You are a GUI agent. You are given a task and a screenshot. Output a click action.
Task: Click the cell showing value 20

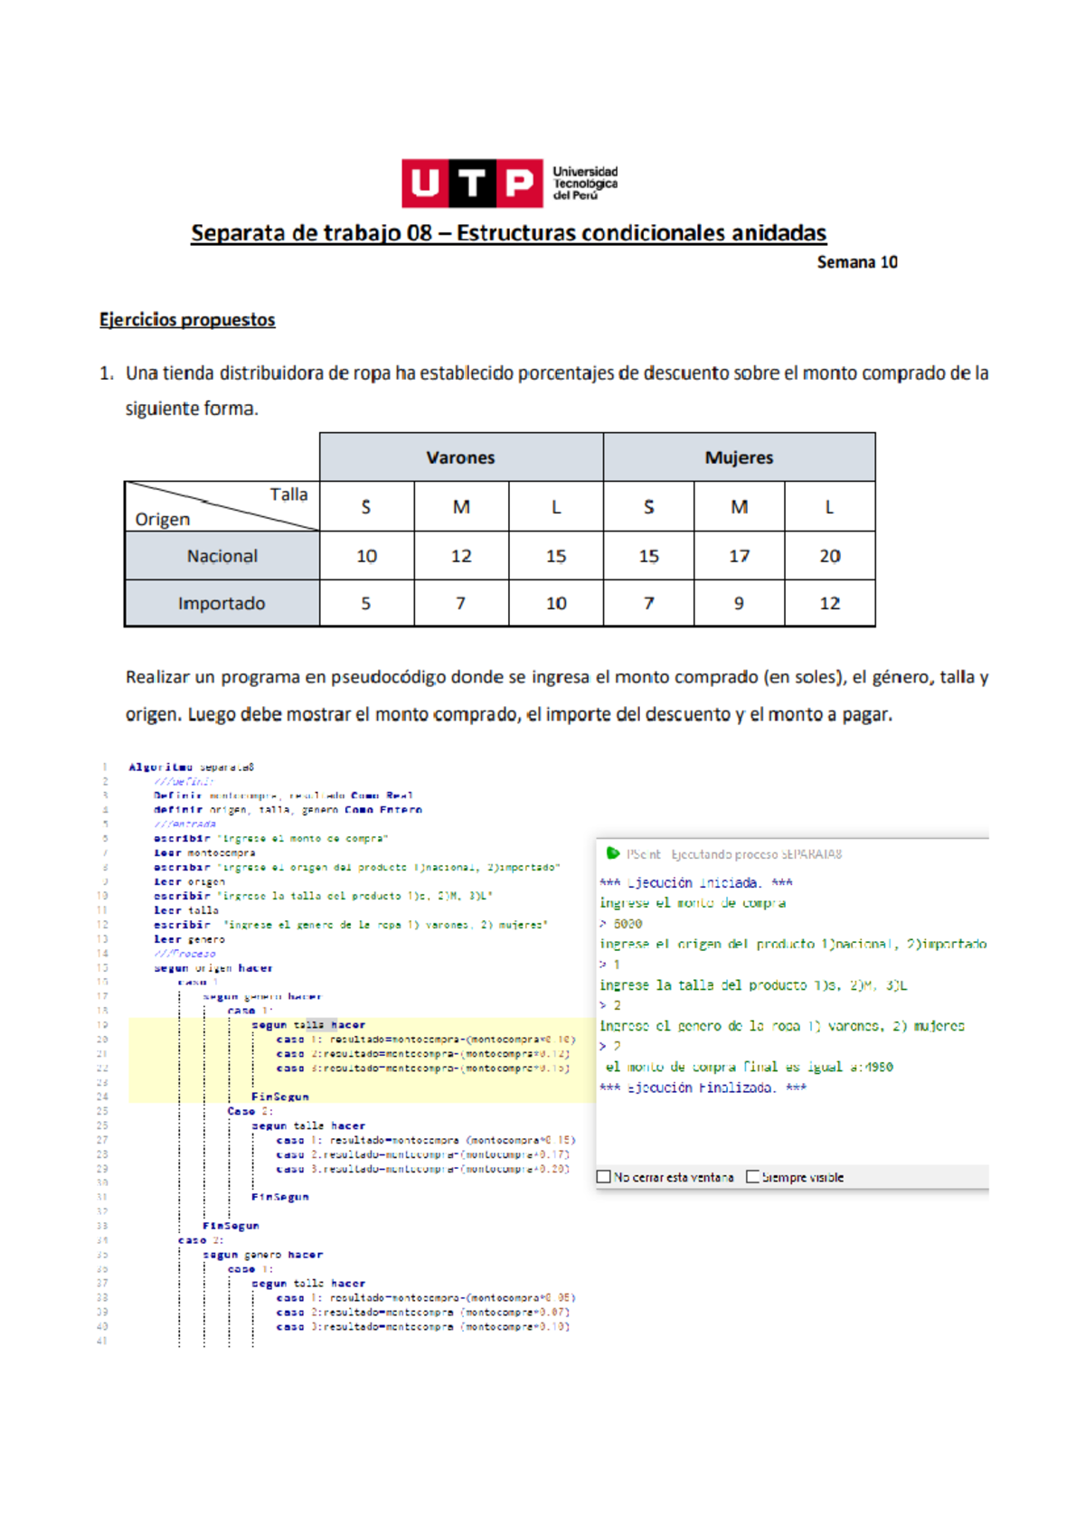[x=829, y=556]
